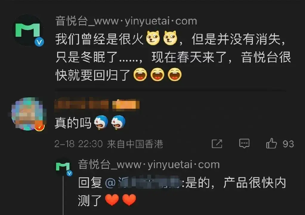Screen dimensions: 305x215
Task: Tap the orange membership badge beside blurred name
Action: click(x=126, y=105)
